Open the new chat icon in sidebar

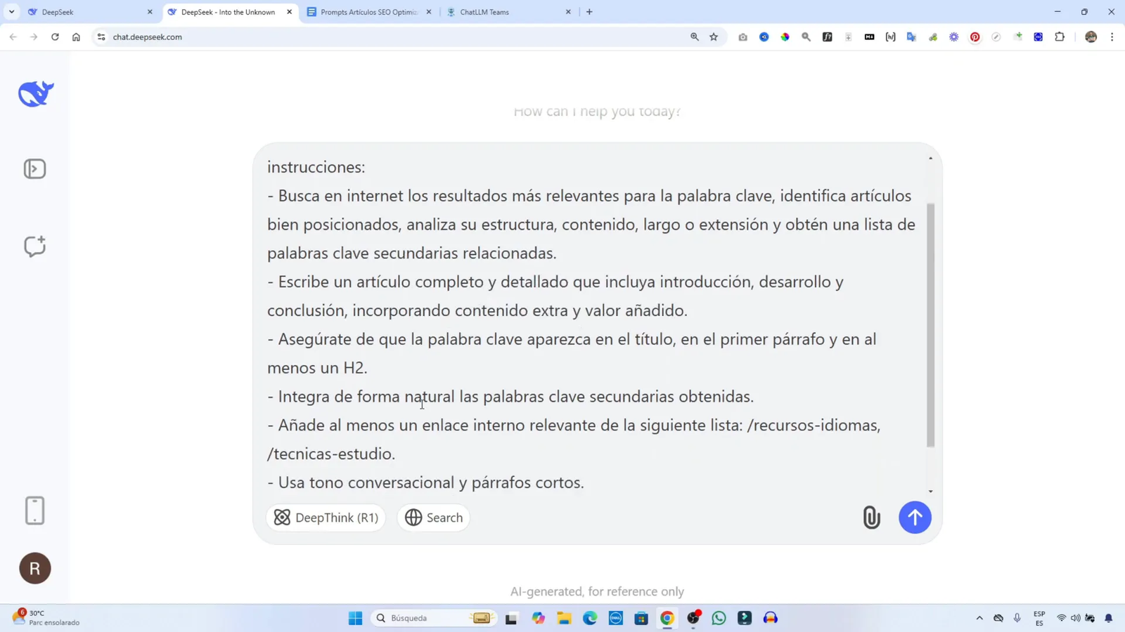point(34,246)
